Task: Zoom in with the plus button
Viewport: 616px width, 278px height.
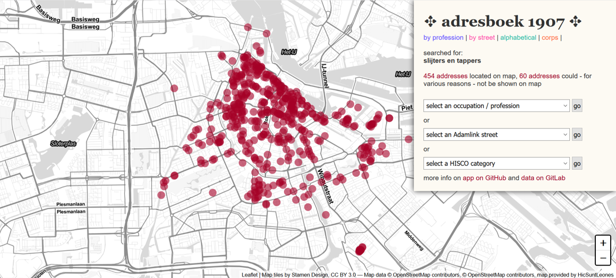Action: (x=603, y=243)
